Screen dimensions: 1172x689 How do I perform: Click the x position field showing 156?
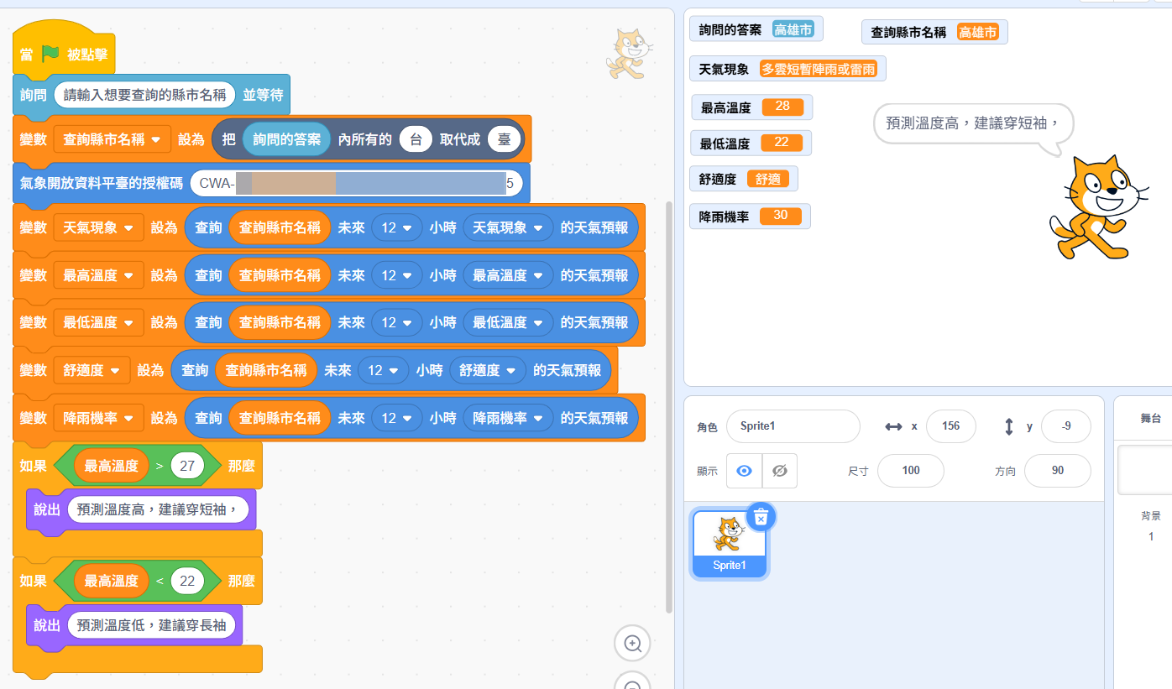950,426
